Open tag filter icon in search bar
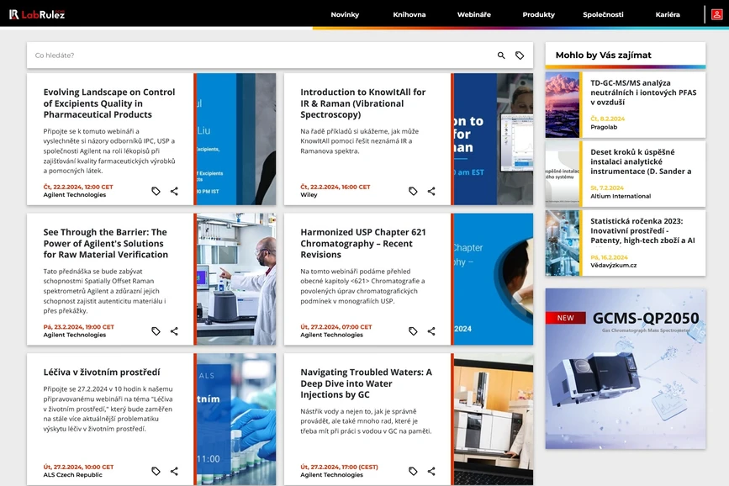 (x=520, y=55)
